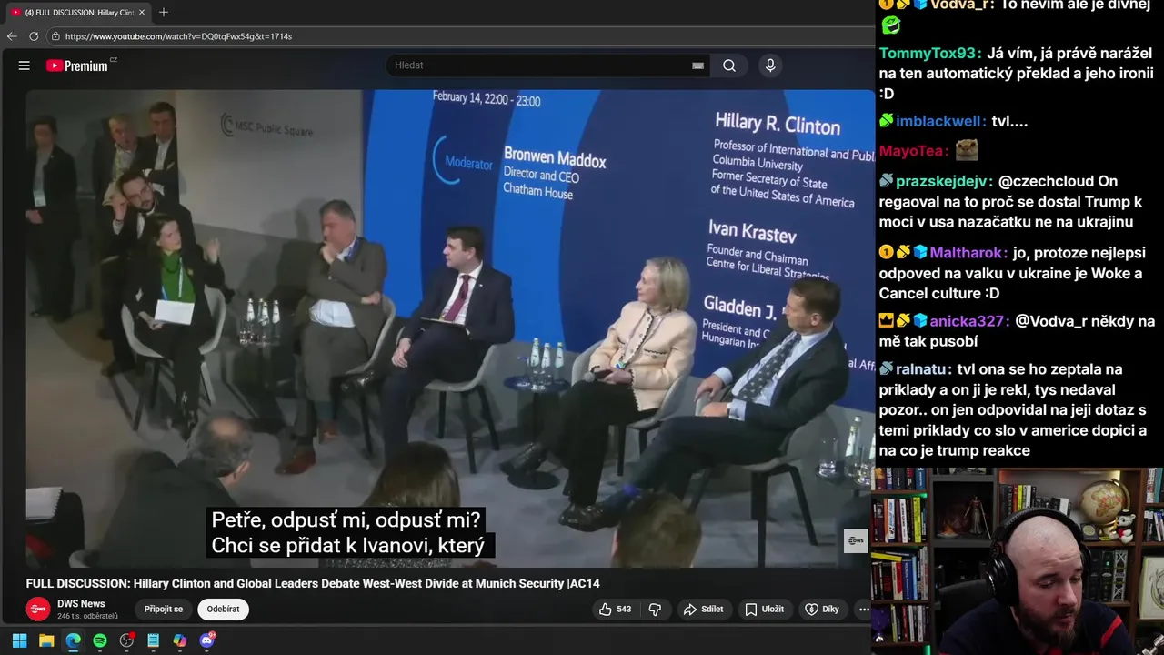Click the webcam overlay of streamer

pyautogui.click(x=1018, y=560)
